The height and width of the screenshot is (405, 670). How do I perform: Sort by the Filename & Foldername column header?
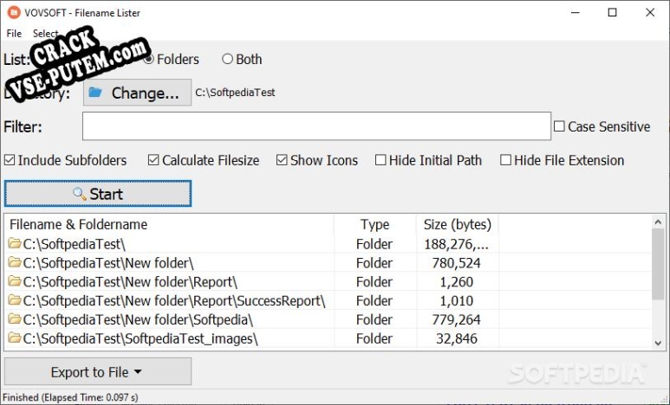pyautogui.click(x=169, y=224)
